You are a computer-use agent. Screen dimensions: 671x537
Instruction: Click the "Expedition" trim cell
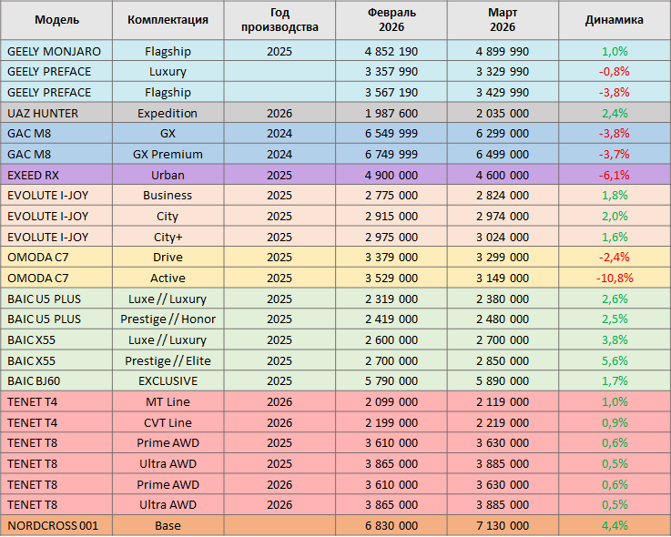click(168, 113)
